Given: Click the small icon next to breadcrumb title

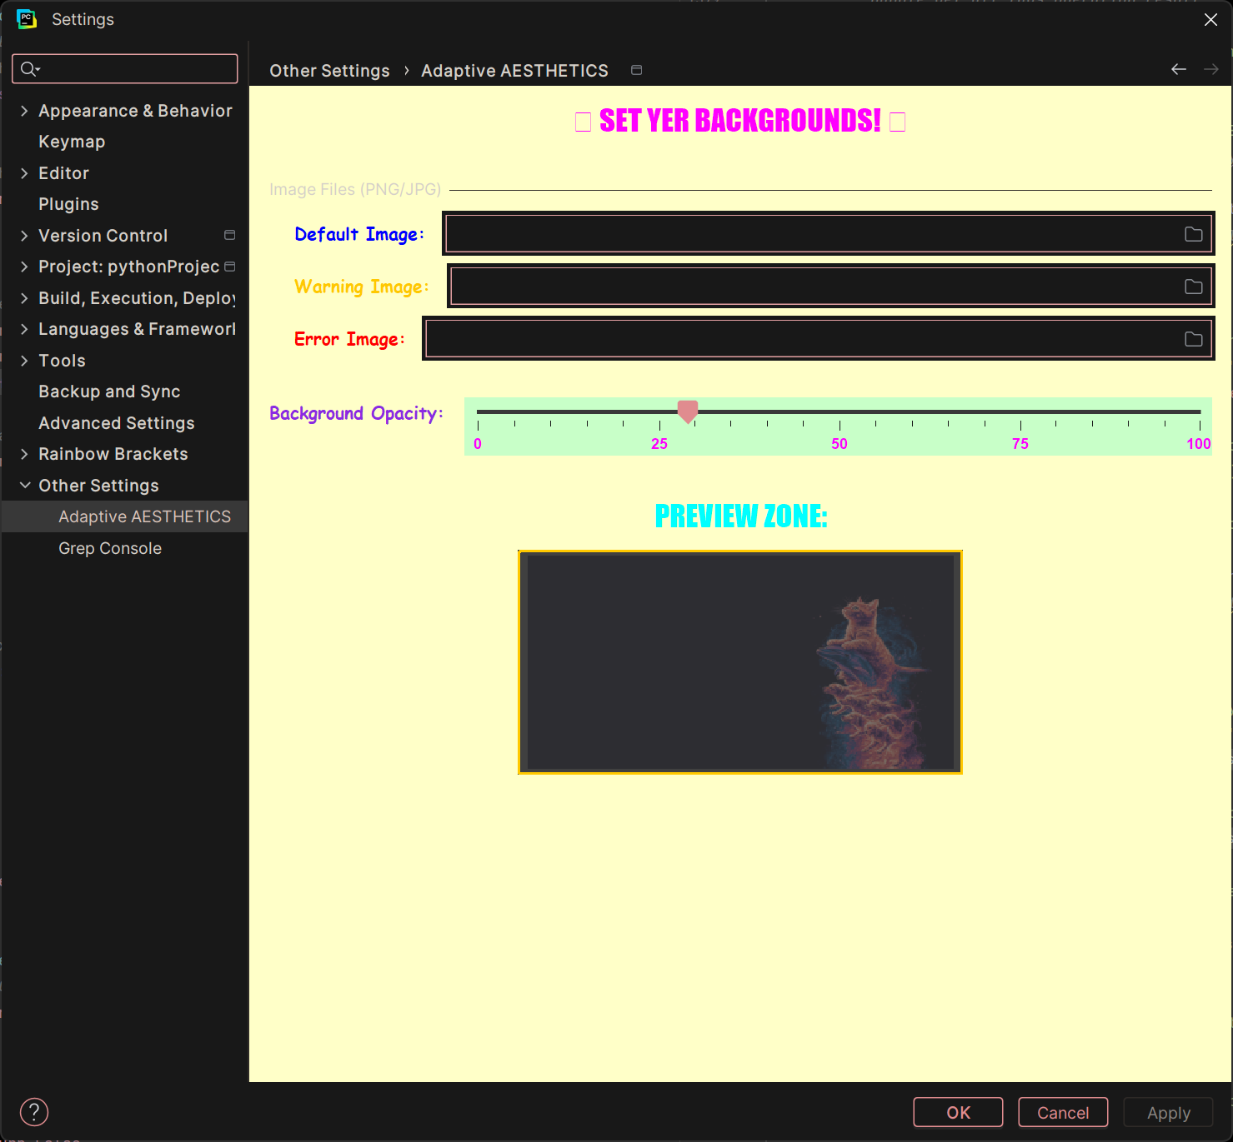Looking at the screenshot, I should [637, 71].
